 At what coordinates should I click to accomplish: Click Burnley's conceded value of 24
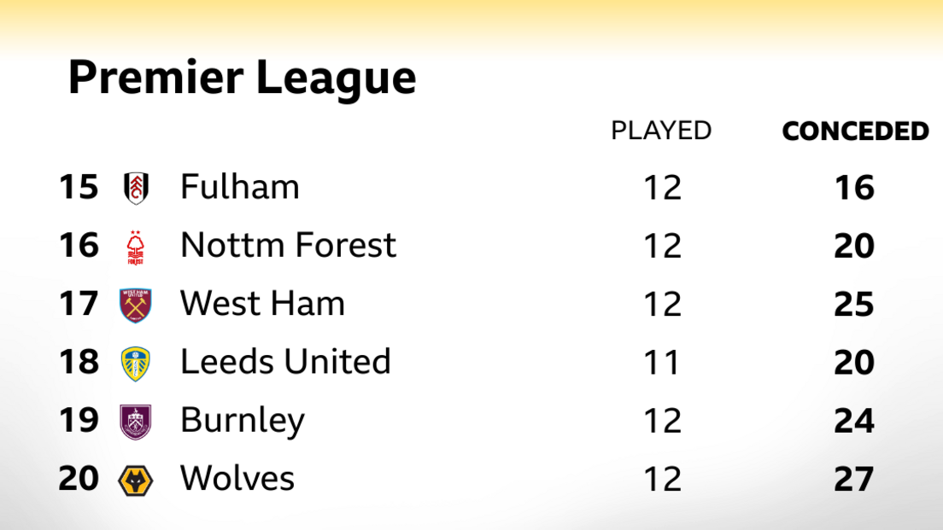854,422
